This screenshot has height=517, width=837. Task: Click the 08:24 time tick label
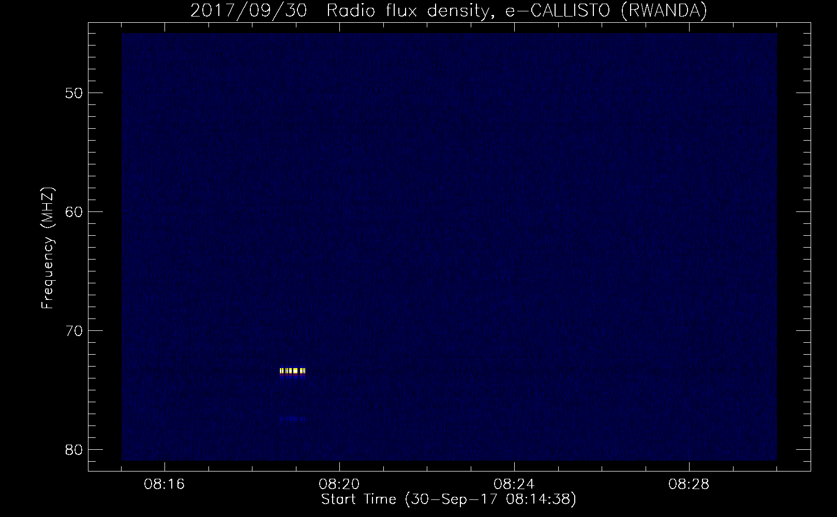coord(515,484)
